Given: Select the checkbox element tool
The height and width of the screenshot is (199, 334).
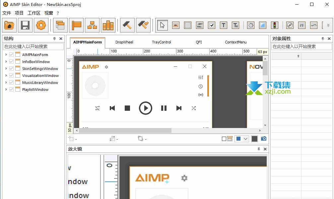Looking at the screenshot, I should pyautogui.click(x=212, y=25).
